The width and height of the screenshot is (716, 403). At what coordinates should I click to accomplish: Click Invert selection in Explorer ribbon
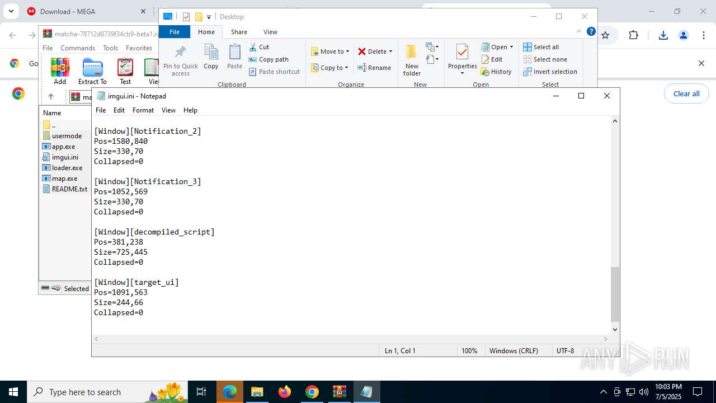[550, 72]
